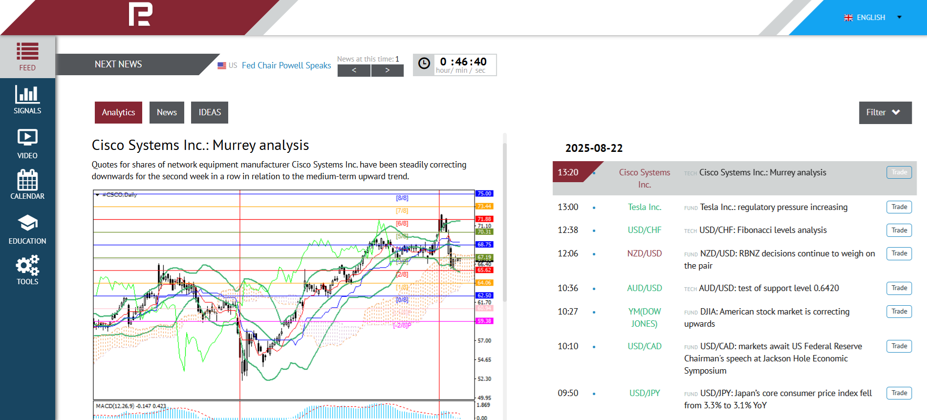The width and height of the screenshot is (927, 420).
Task: Expand the English language dropdown arrow
Action: pos(899,18)
